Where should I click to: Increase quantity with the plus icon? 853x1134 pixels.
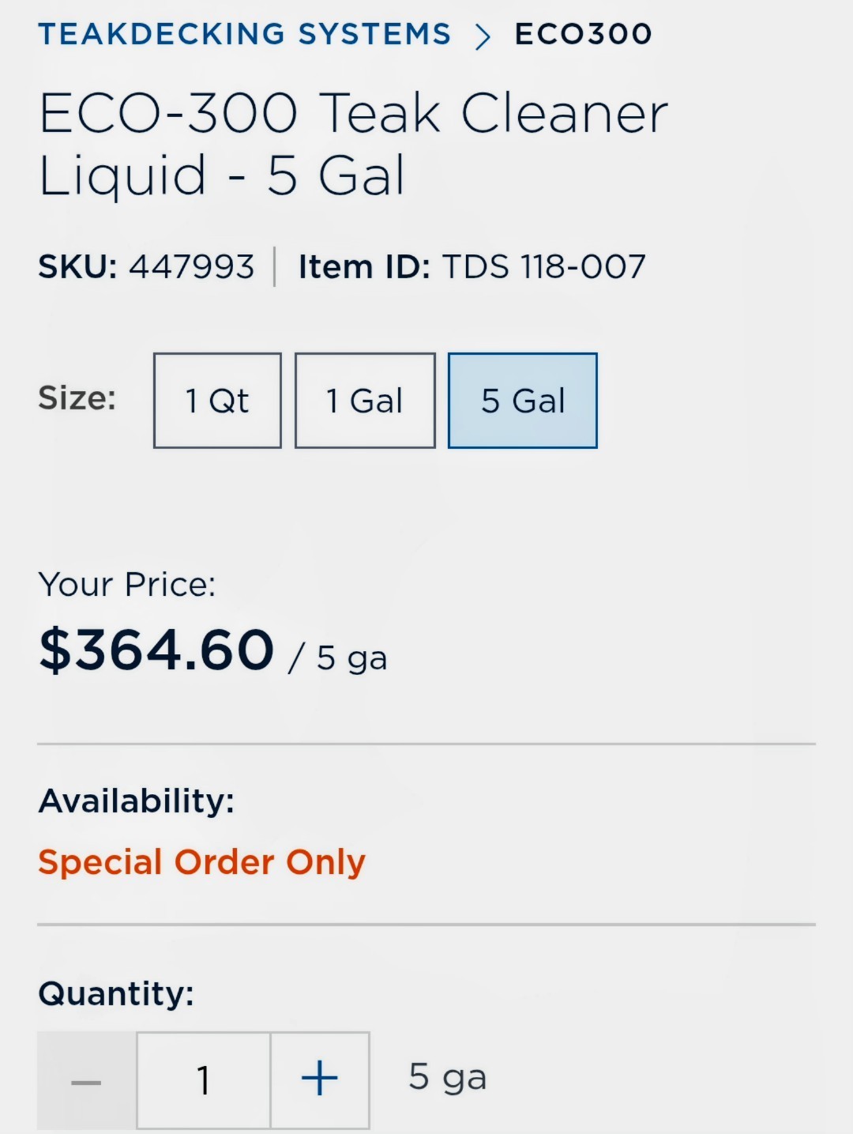pyautogui.click(x=320, y=1080)
